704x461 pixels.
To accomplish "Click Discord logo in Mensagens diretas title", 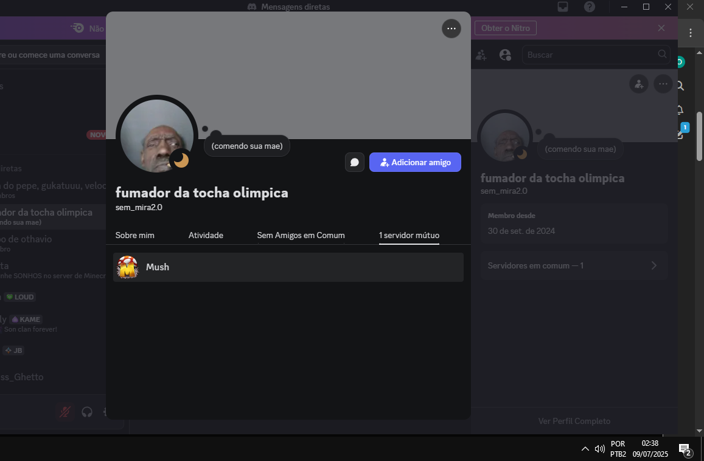I will 252,7.
